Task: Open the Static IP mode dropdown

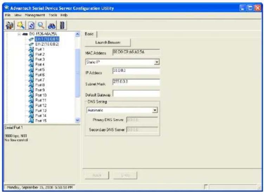Action: (x=157, y=62)
